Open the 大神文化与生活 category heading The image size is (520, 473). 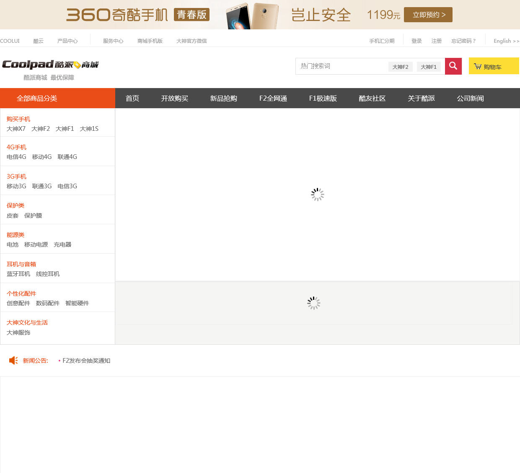point(27,322)
